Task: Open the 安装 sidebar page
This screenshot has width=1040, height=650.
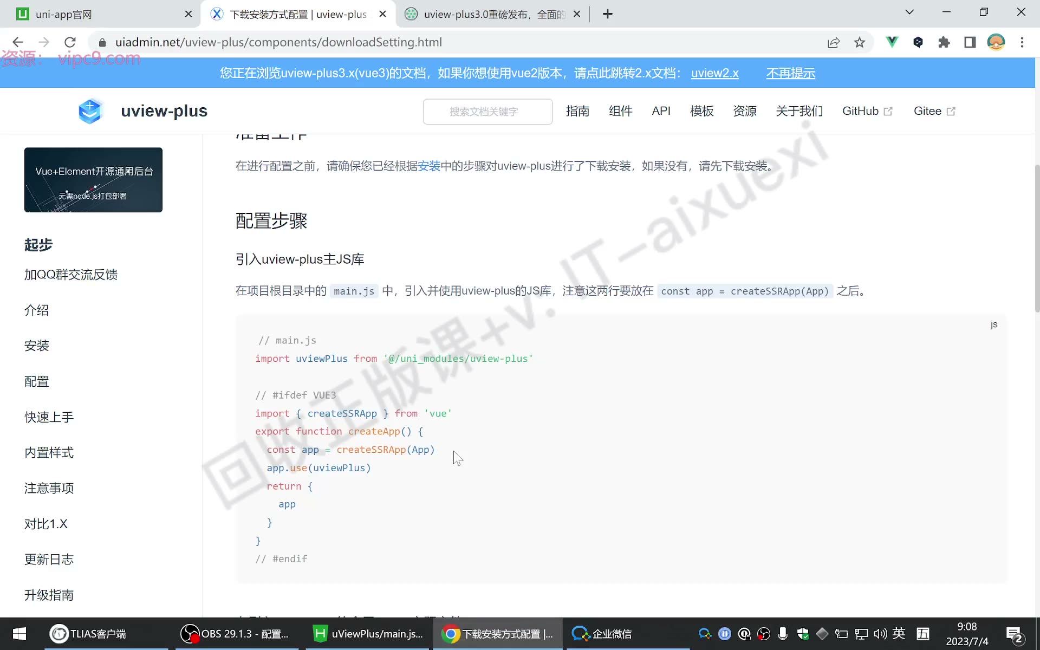Action: (37, 346)
